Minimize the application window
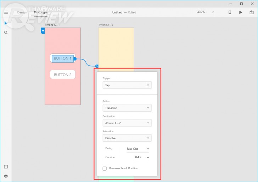The image size is (258, 182). [x=230, y=4]
